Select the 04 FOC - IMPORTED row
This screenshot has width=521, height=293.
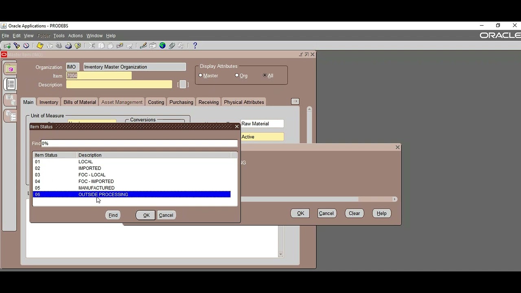click(x=131, y=181)
